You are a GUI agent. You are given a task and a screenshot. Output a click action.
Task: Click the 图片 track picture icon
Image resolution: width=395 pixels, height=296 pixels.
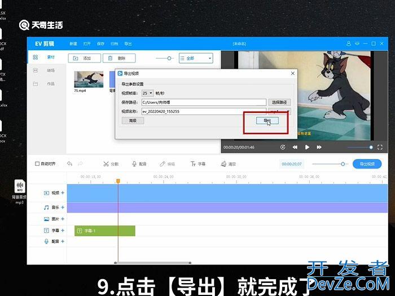click(x=47, y=219)
